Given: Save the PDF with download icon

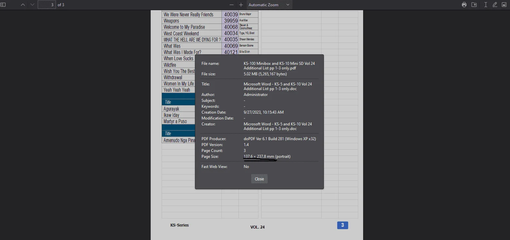Looking at the screenshot, I should pos(474,5).
